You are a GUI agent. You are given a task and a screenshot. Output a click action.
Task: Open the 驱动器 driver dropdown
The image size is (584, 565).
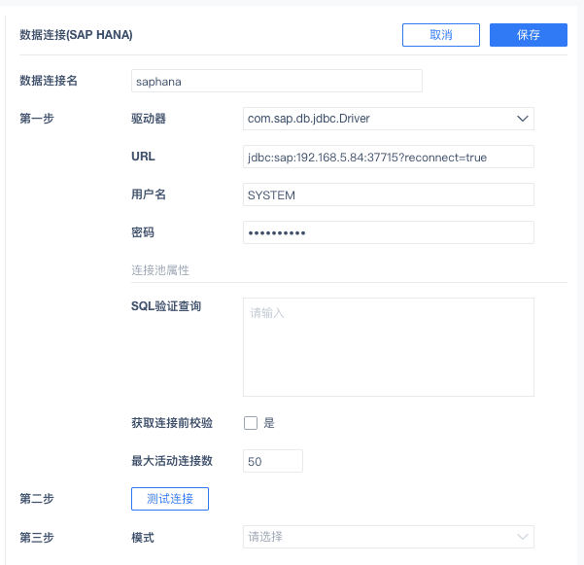click(x=389, y=119)
